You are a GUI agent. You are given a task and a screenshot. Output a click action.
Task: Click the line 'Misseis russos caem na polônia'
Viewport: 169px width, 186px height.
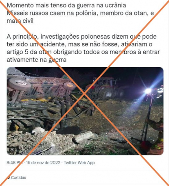coord(80,13)
